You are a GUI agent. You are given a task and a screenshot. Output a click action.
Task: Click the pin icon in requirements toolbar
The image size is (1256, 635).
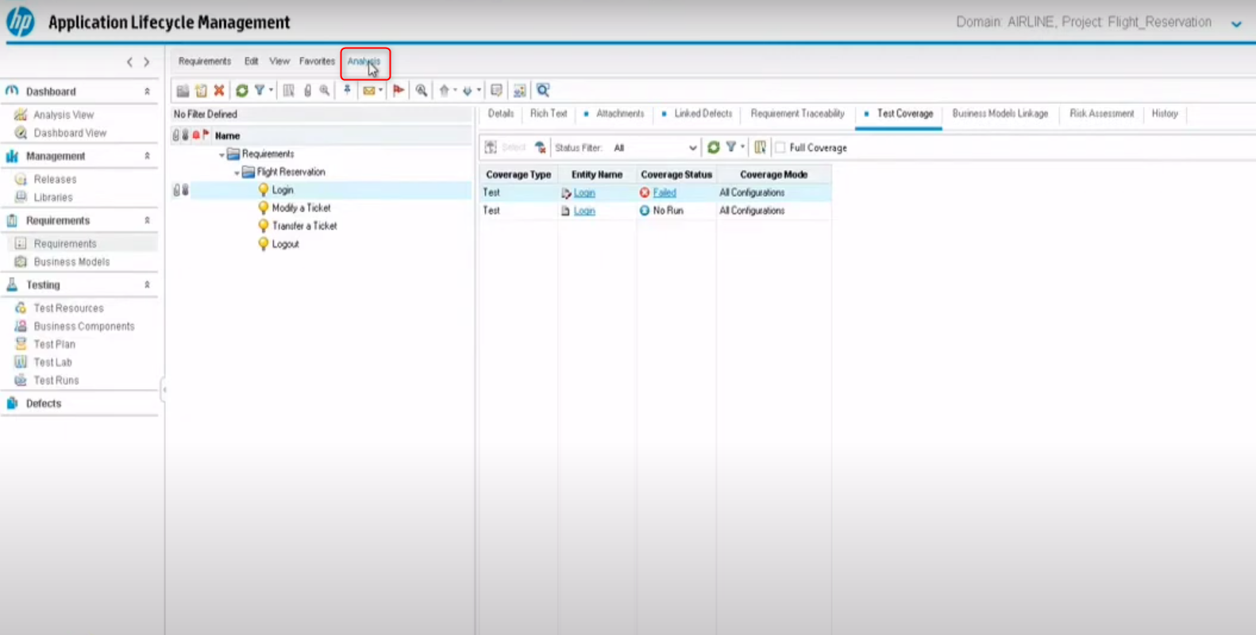click(347, 90)
